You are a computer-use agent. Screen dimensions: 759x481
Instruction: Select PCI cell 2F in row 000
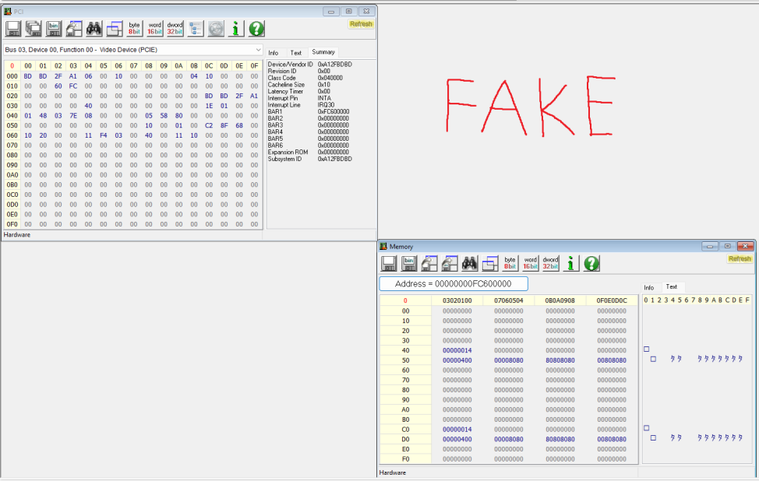(58, 76)
